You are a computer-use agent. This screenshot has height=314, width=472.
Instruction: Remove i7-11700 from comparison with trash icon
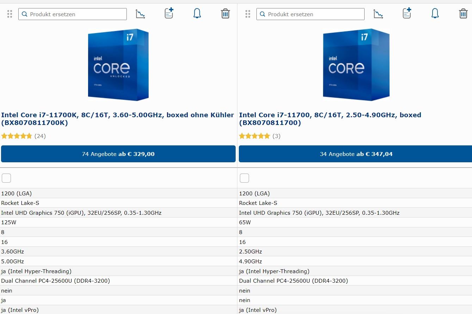click(x=463, y=14)
